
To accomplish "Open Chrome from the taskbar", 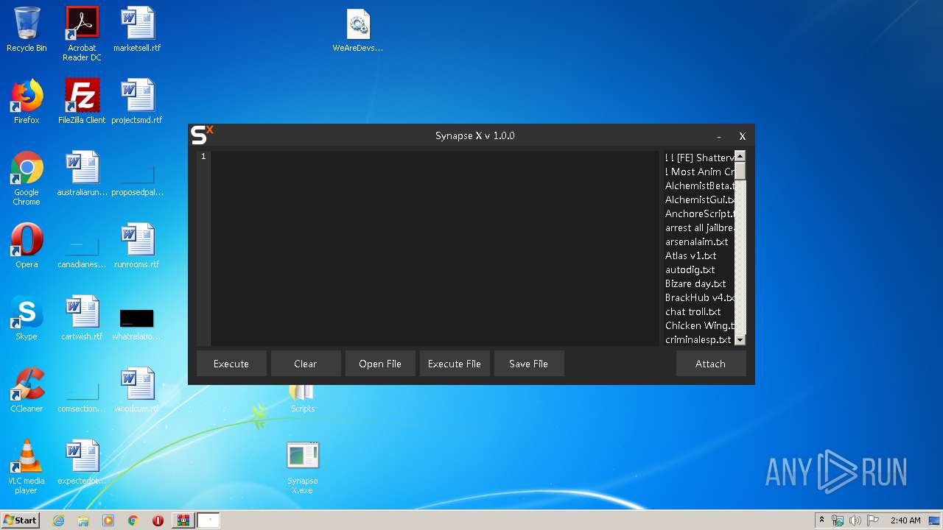I will click(133, 520).
